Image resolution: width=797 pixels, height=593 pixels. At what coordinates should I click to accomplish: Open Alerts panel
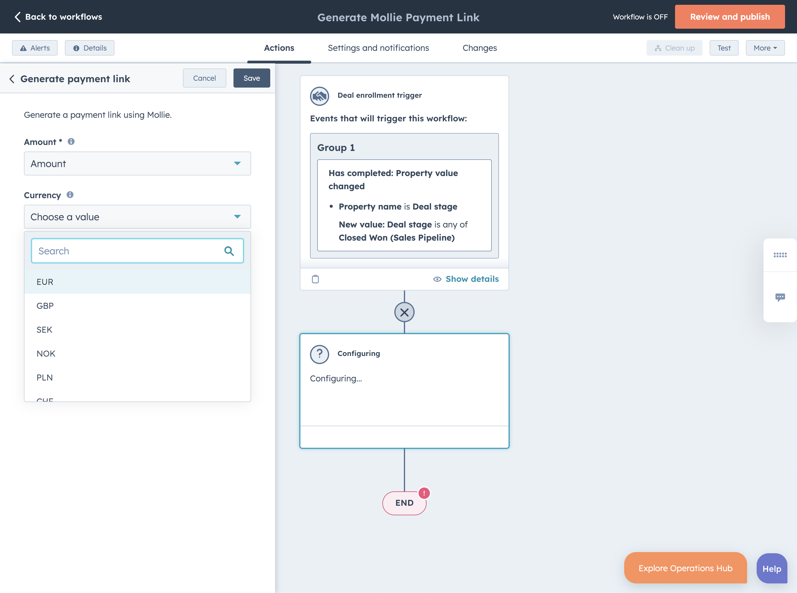[x=35, y=48]
